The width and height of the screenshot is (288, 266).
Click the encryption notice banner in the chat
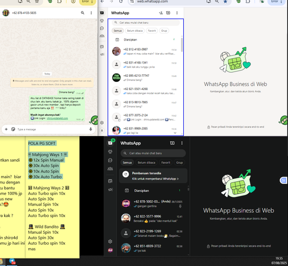coord(52,83)
